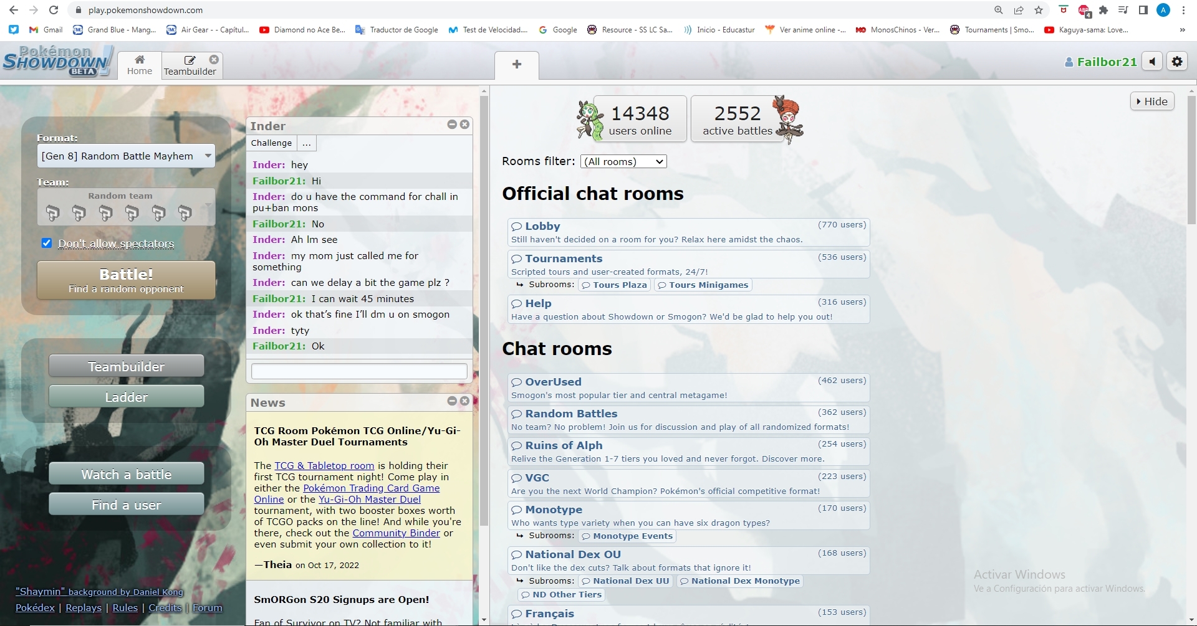This screenshot has width=1197, height=626.
Task: Click share page icon in address bar
Action: pos(1019,10)
